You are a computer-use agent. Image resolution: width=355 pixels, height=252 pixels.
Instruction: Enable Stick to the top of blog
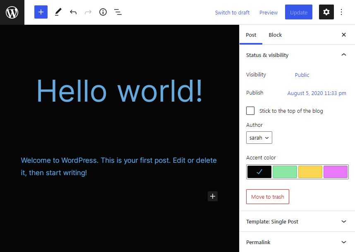pyautogui.click(x=250, y=111)
